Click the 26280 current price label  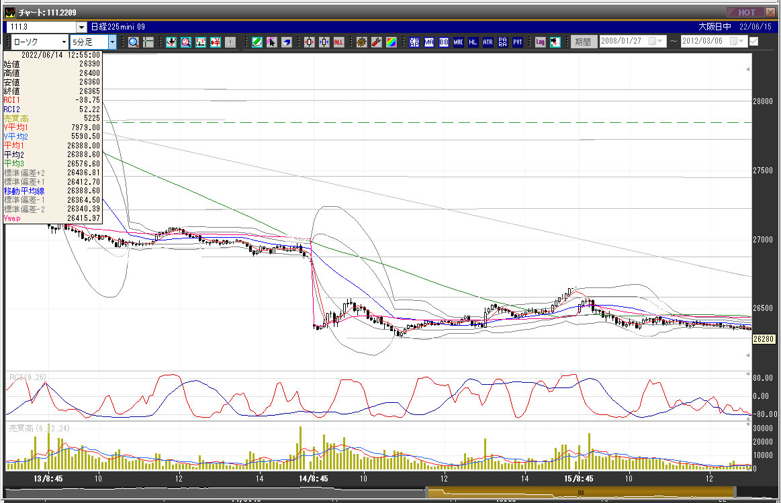click(764, 339)
